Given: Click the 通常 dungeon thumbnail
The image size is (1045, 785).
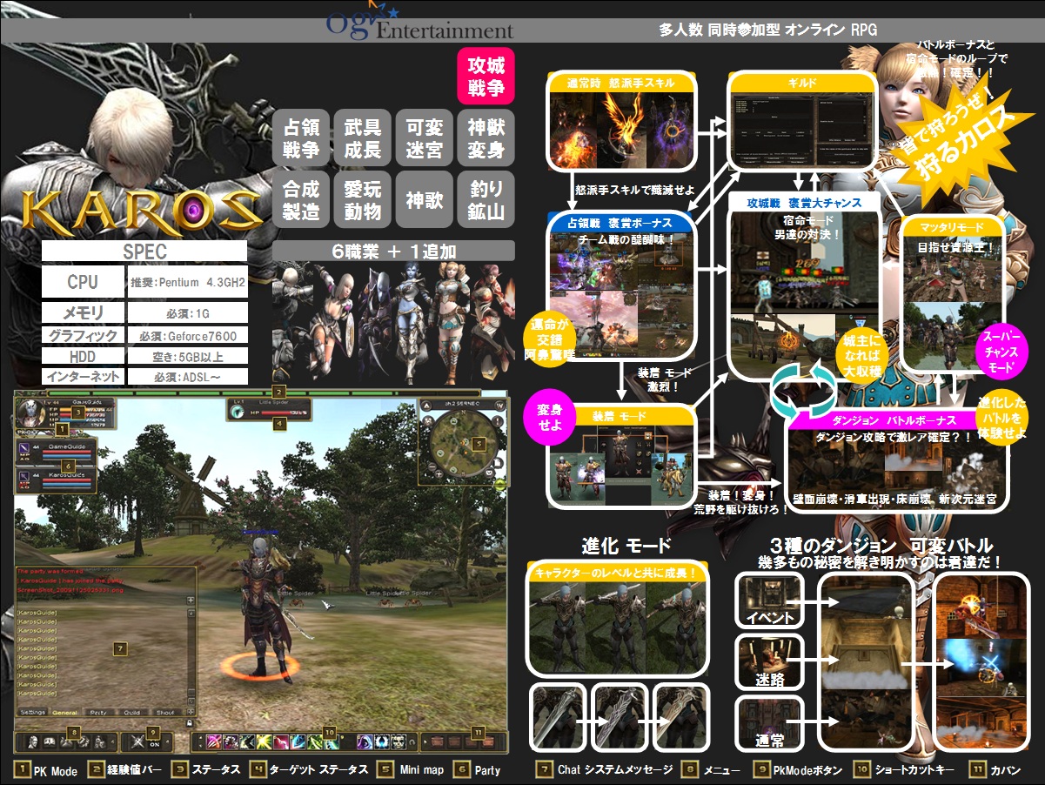Looking at the screenshot, I should 771,725.
